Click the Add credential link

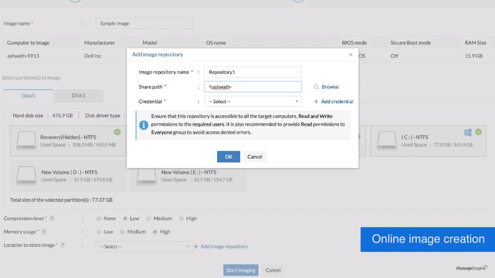(333, 101)
